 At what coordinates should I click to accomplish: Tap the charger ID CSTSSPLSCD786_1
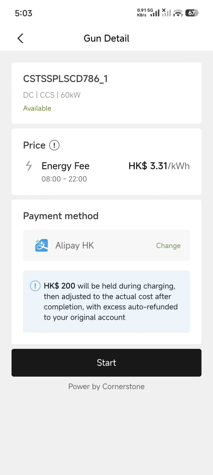pos(66,79)
